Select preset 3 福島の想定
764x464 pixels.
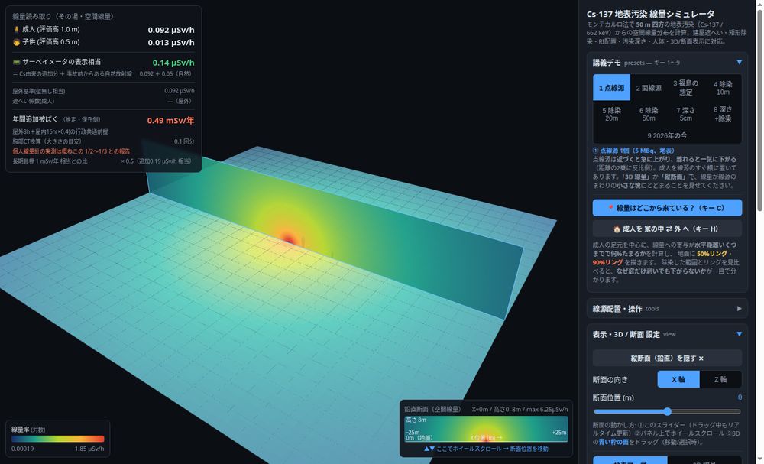click(685, 88)
